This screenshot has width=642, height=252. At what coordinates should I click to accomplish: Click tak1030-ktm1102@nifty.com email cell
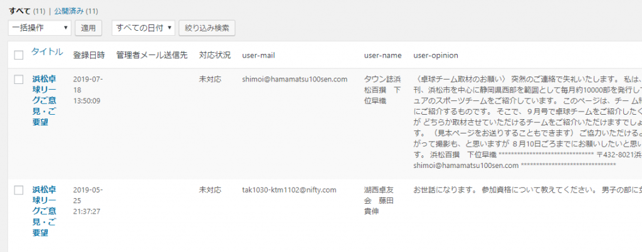point(290,189)
